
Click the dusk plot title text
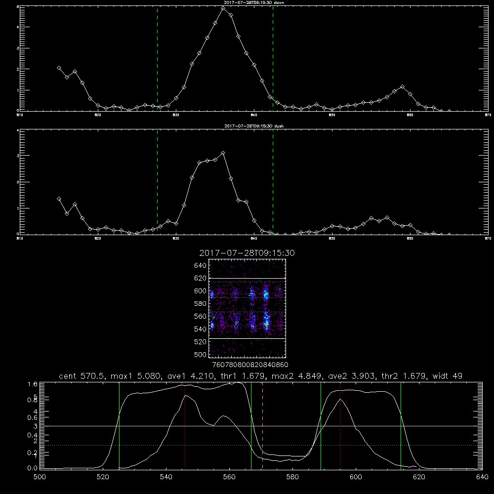point(254,126)
